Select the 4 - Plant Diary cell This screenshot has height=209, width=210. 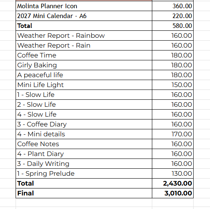pyautogui.click(x=84, y=154)
